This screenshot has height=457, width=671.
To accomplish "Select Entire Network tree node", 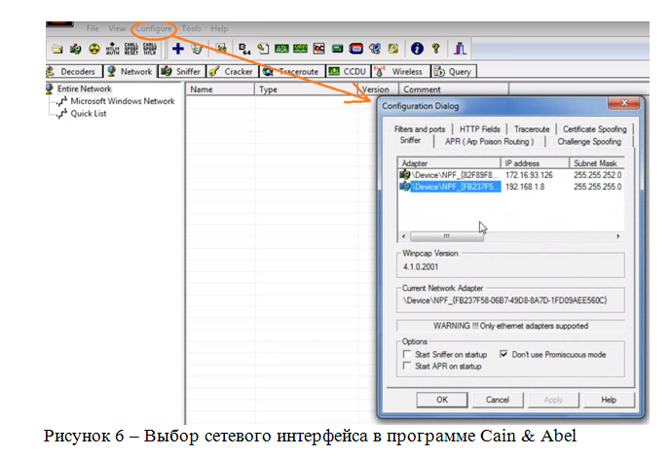I will [85, 88].
